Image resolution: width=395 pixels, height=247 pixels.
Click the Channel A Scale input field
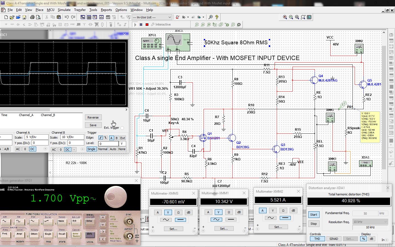click(36, 137)
